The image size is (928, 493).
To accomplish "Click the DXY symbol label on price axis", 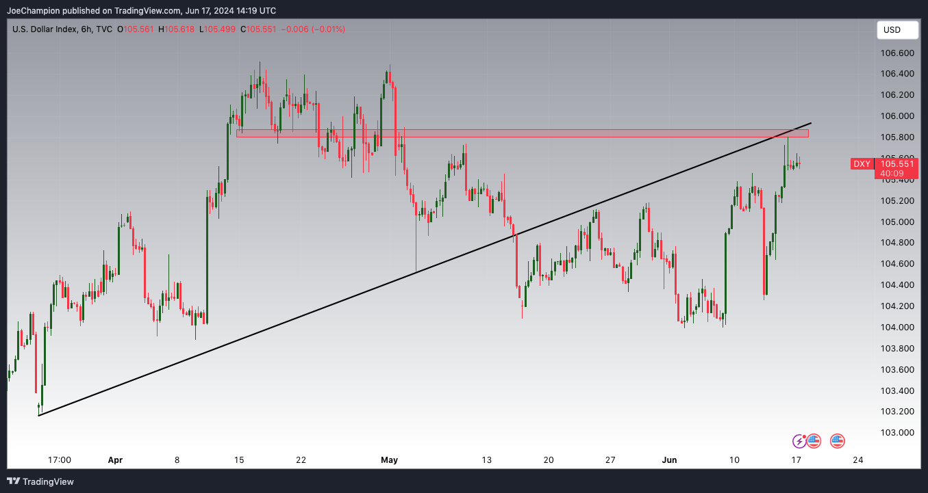I will click(x=862, y=164).
